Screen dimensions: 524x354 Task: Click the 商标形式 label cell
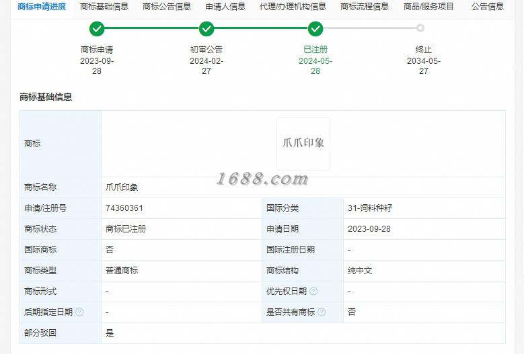coord(61,292)
